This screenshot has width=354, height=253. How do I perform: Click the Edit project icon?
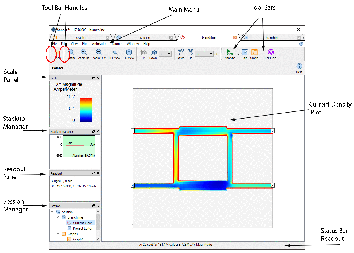[x=244, y=52]
